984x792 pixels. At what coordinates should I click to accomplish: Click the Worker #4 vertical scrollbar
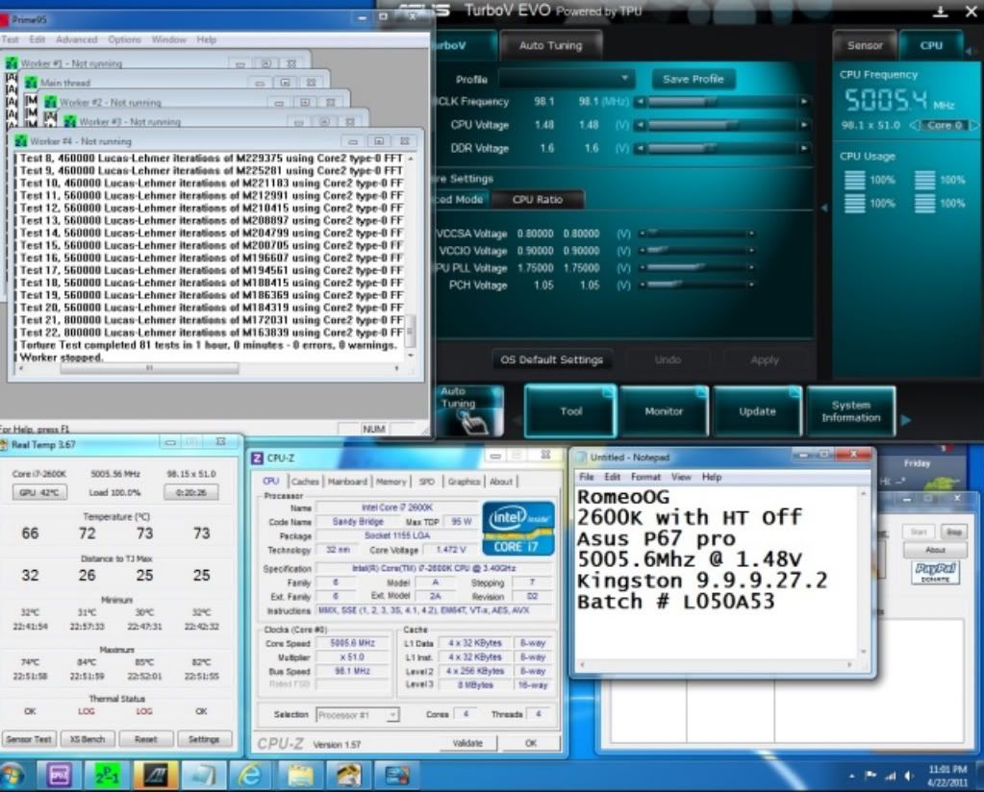coord(411,256)
